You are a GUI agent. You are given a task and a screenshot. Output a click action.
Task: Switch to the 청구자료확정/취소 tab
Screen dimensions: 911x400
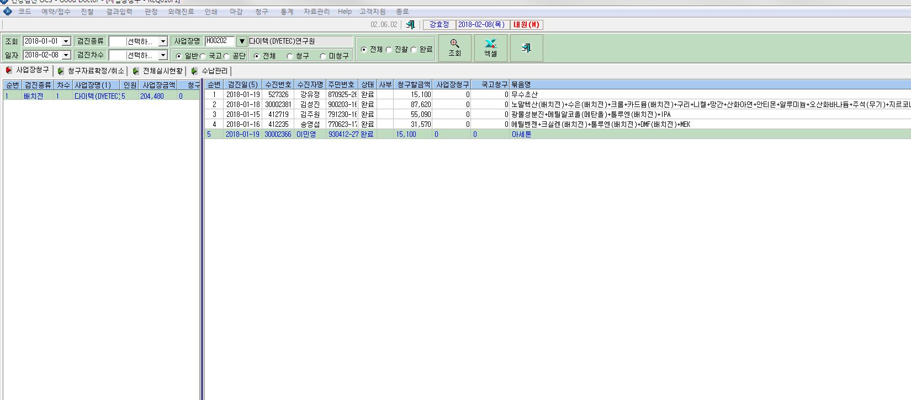point(96,71)
